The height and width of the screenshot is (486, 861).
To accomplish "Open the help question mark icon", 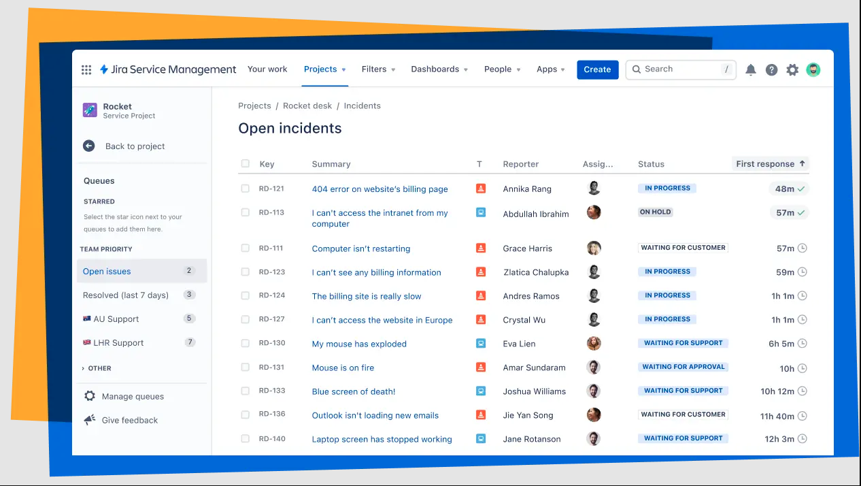I will pos(771,69).
